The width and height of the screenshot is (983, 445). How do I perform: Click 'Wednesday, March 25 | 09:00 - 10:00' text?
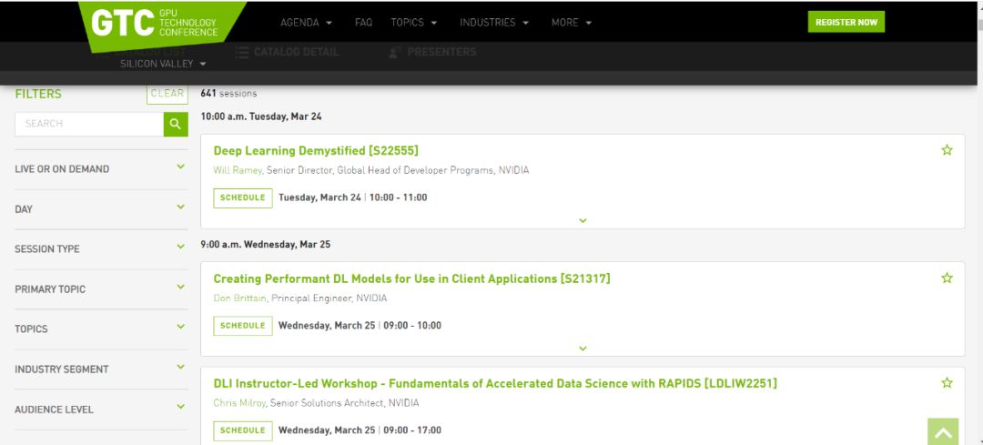click(x=360, y=325)
